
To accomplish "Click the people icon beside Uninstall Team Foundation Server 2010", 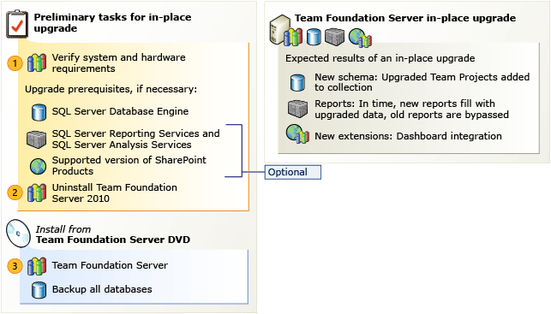I will coord(37,193).
